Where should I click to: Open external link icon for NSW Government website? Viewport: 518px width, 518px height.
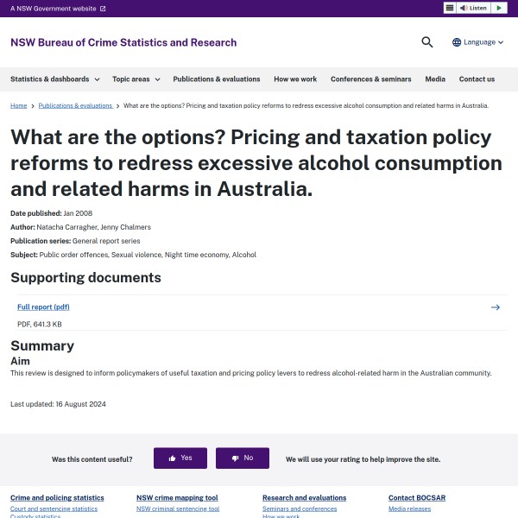coord(103,9)
